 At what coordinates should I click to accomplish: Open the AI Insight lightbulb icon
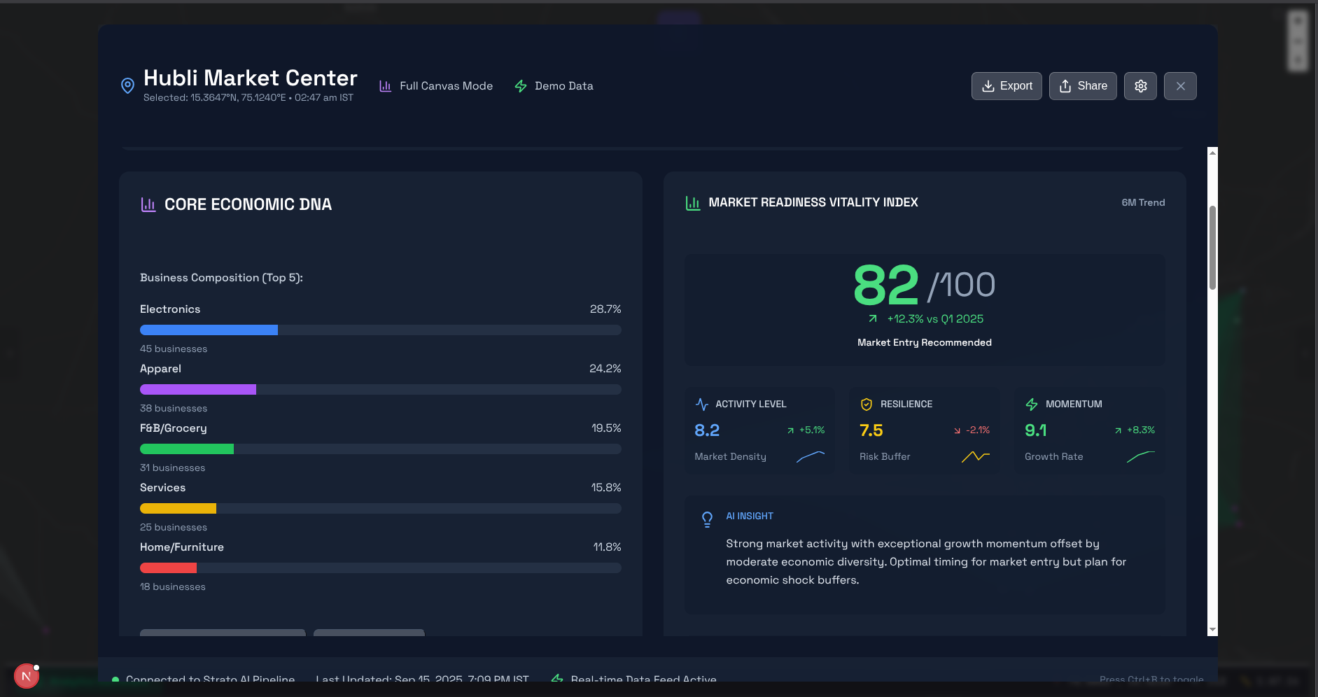pos(708,518)
